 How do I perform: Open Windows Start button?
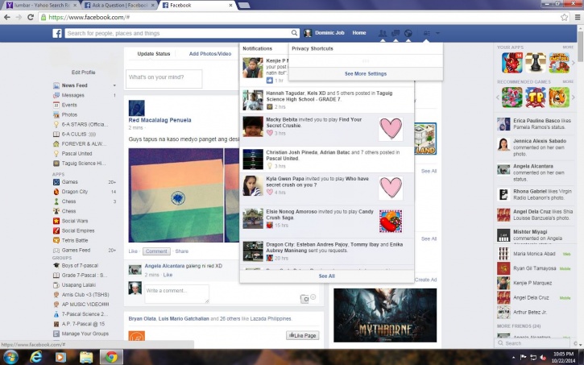pos(10,357)
